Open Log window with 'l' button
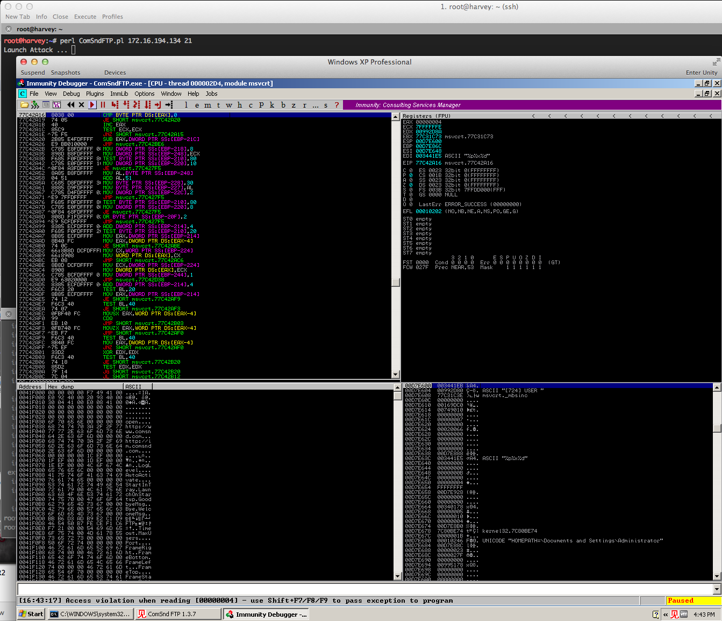This screenshot has width=722, height=621. click(186, 105)
